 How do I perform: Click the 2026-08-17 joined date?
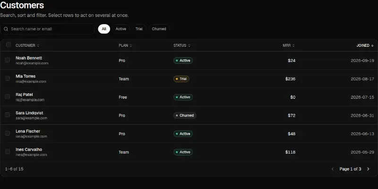tap(362, 79)
